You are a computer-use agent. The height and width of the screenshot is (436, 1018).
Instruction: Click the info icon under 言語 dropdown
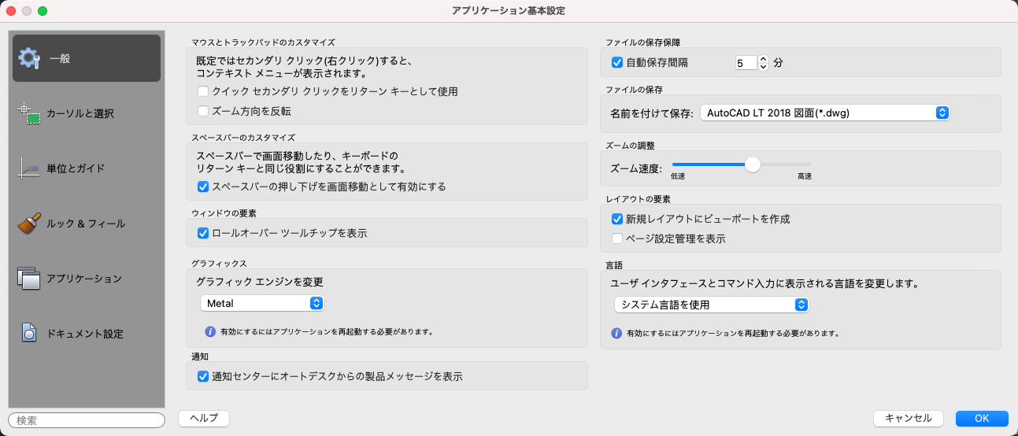tap(616, 333)
